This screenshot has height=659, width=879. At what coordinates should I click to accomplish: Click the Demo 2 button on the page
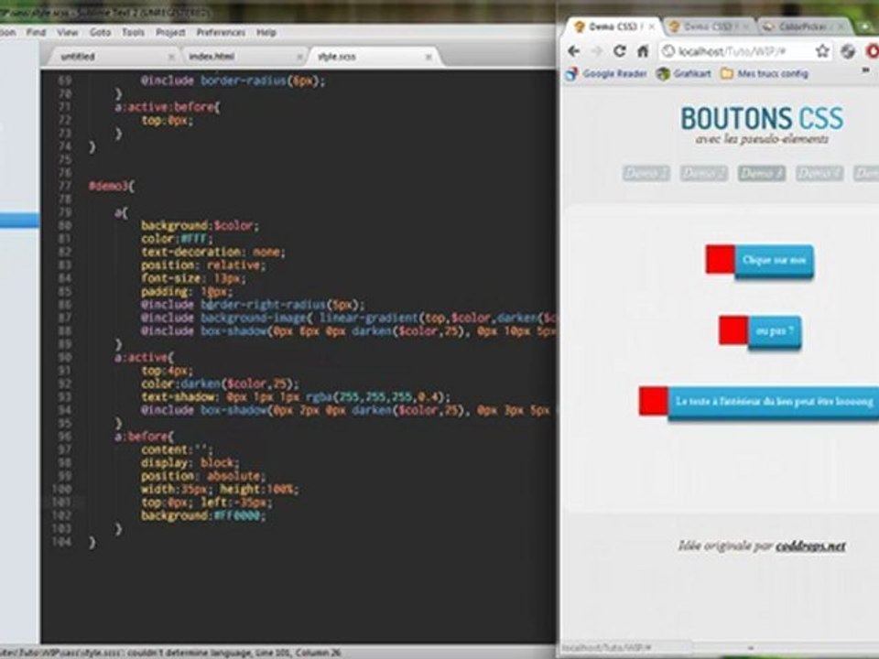pyautogui.click(x=703, y=173)
